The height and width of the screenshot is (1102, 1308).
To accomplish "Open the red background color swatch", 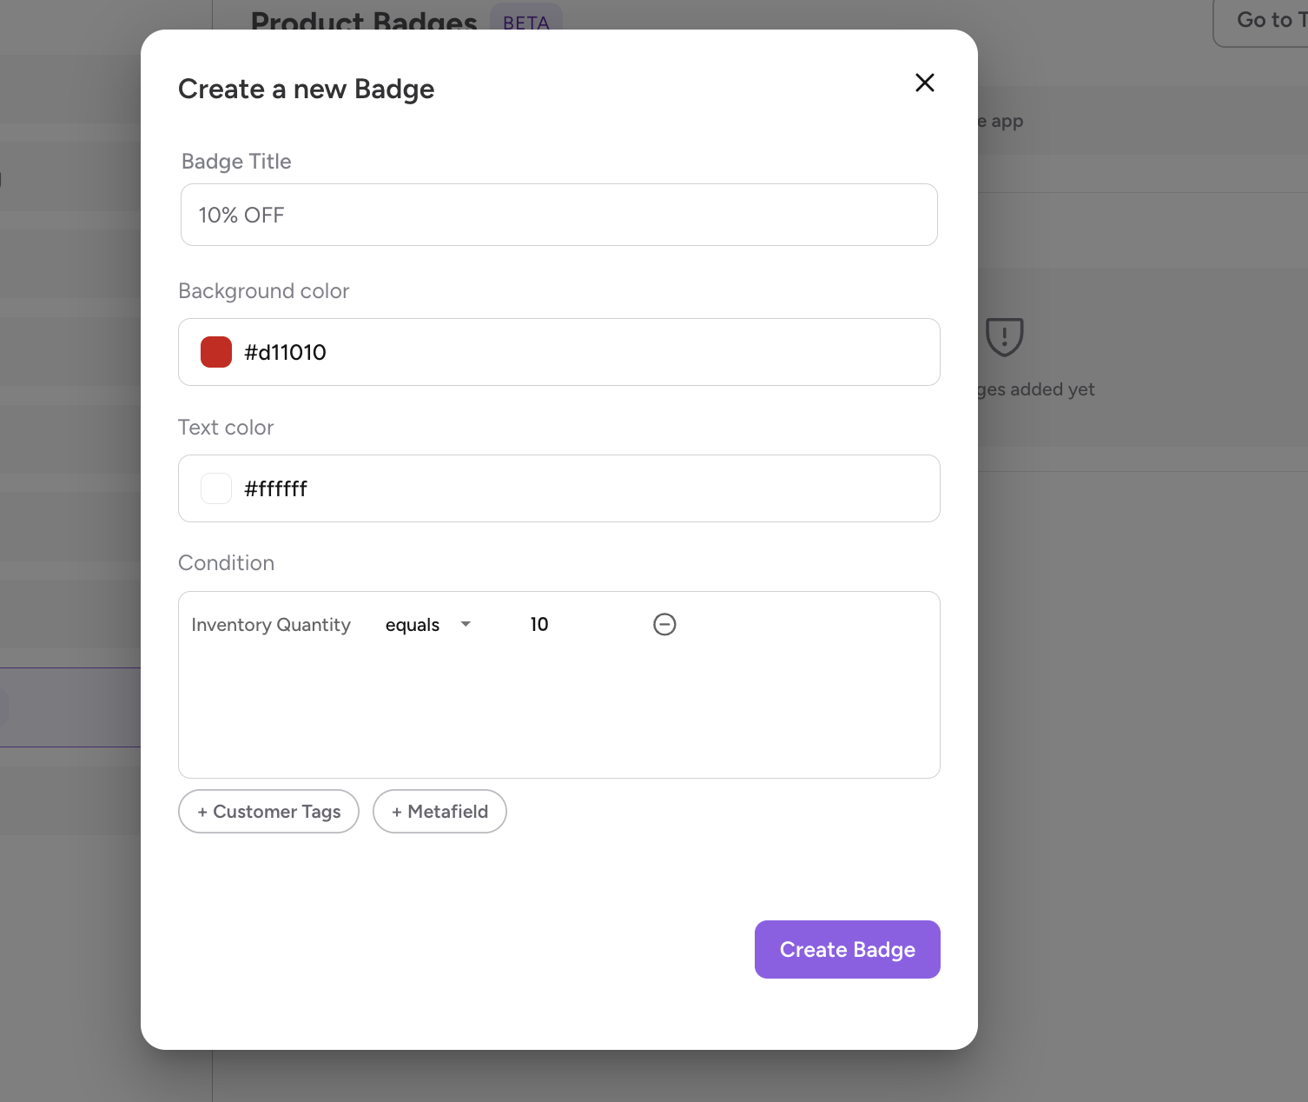I will click(x=216, y=352).
